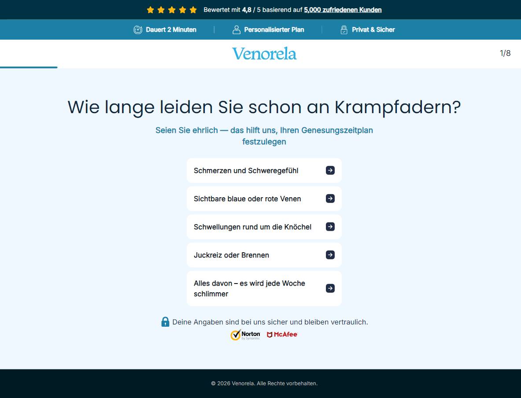Click the padlock icon next to Privat & Sicher
Viewport: 521px width, 398px height.
pyautogui.click(x=344, y=29)
